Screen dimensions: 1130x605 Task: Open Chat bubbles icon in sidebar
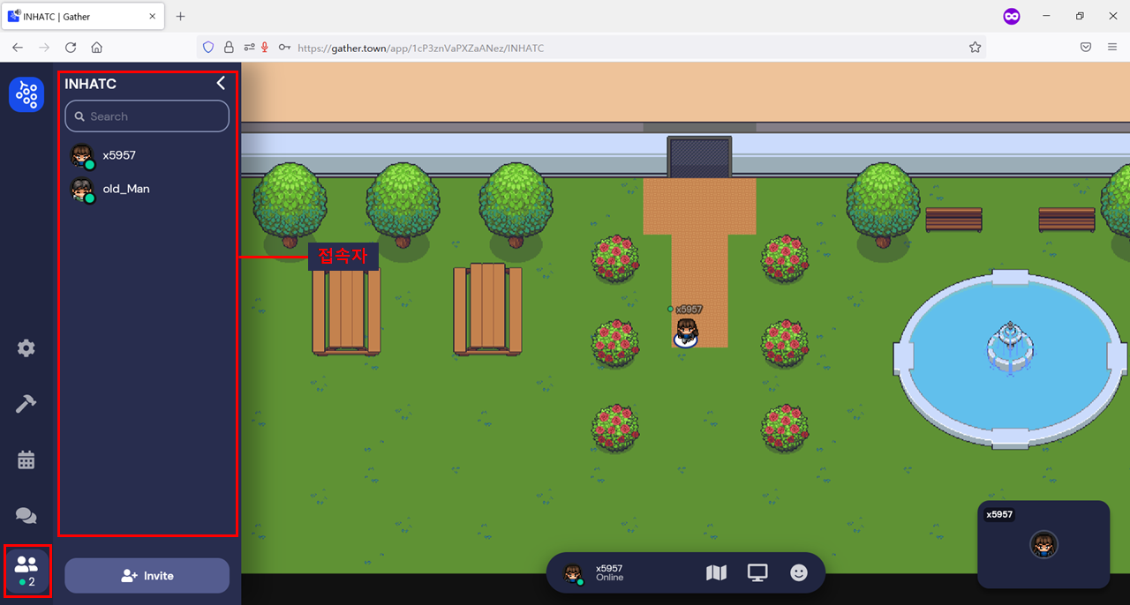pos(26,516)
